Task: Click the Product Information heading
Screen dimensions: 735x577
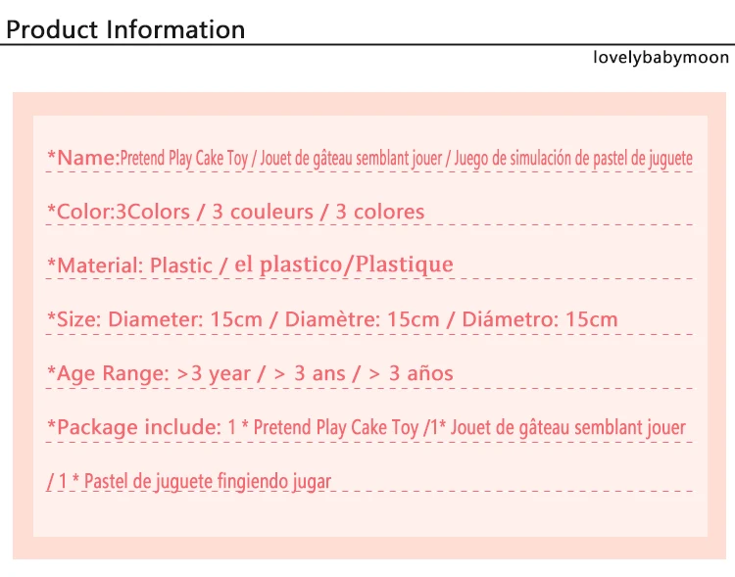Action: [x=125, y=29]
